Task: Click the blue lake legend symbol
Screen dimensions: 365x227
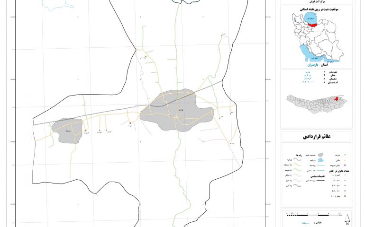Action: coord(321,161)
